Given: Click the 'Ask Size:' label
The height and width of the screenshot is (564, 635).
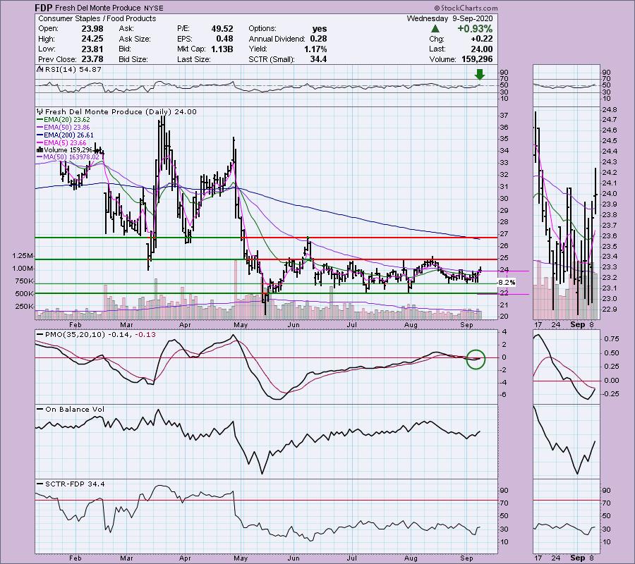Looking at the screenshot, I should pos(135,39).
